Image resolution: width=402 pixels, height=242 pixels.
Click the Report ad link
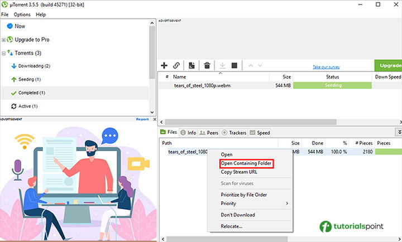[142, 119]
